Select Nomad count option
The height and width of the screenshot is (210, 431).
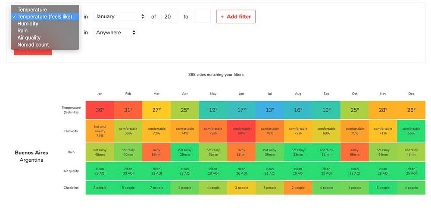45,44
